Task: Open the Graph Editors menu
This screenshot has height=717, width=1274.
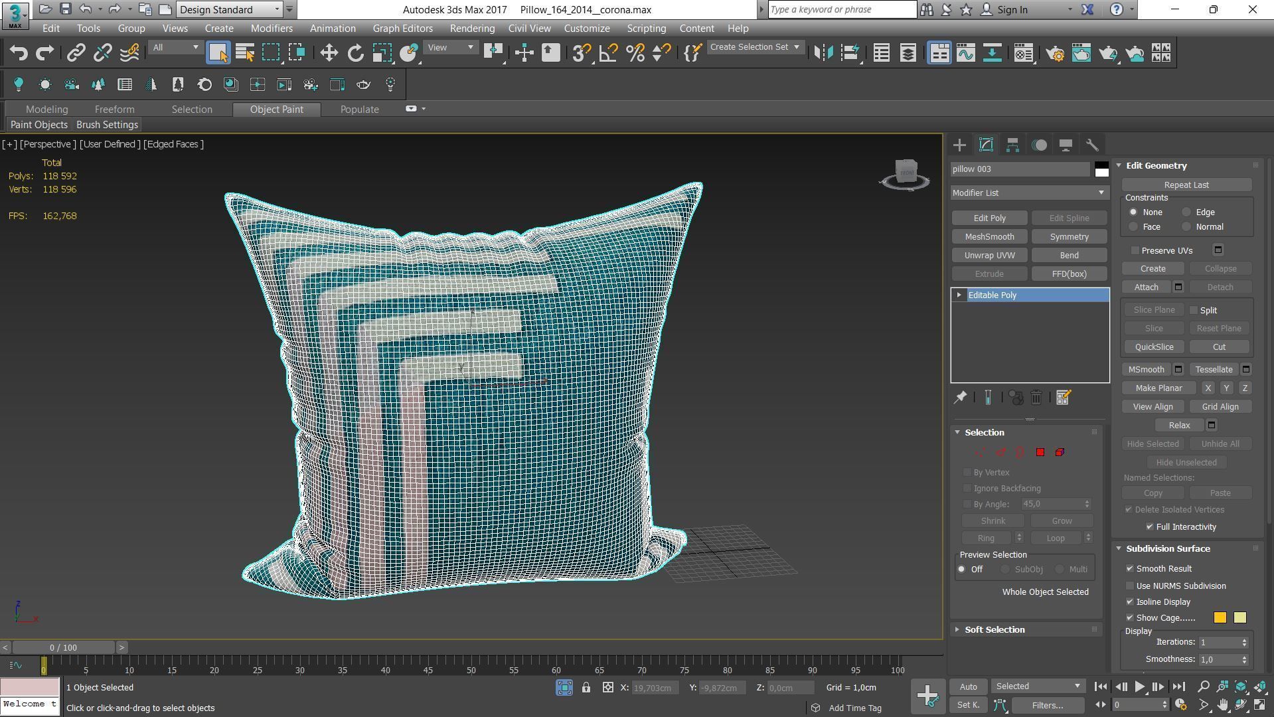Action: click(x=402, y=29)
